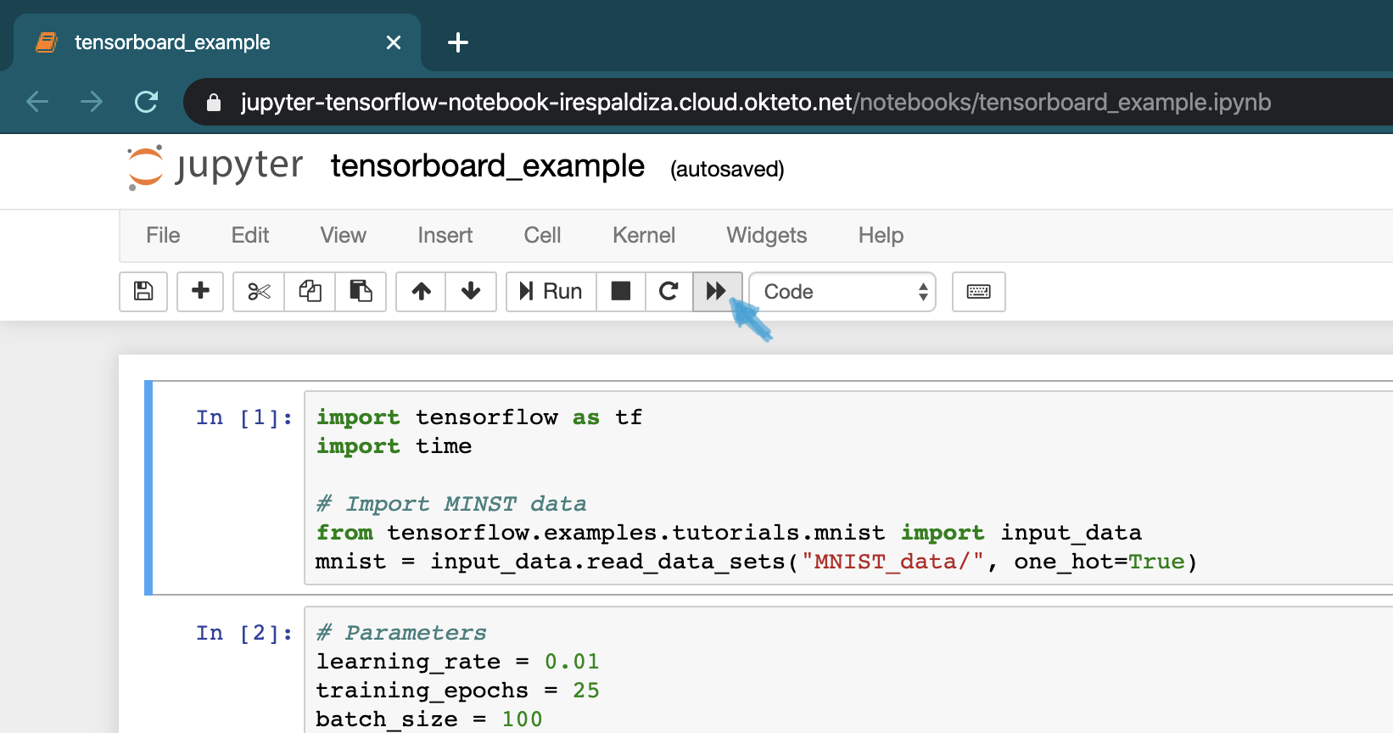Insert a new cell below with the plus icon
The image size is (1393, 733).
(200, 292)
